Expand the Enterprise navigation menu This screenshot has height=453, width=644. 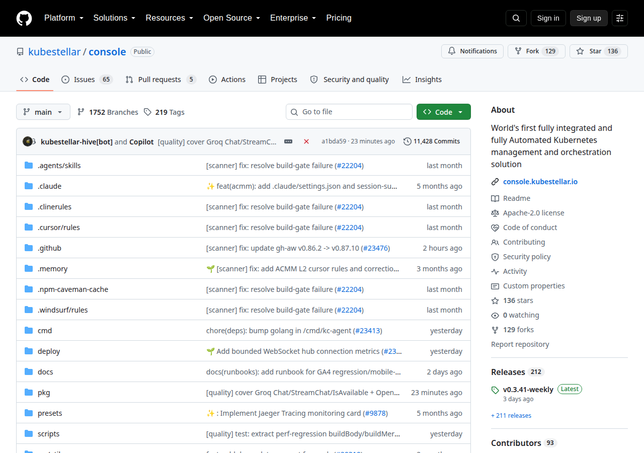tap(293, 18)
